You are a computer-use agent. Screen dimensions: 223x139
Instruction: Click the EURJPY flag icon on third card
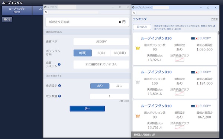(195, 106)
